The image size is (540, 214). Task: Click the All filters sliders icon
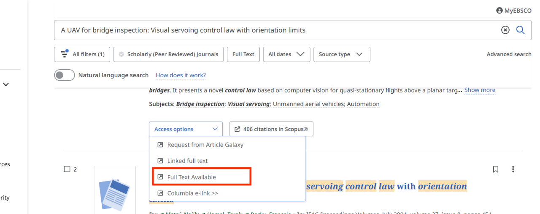click(x=65, y=54)
